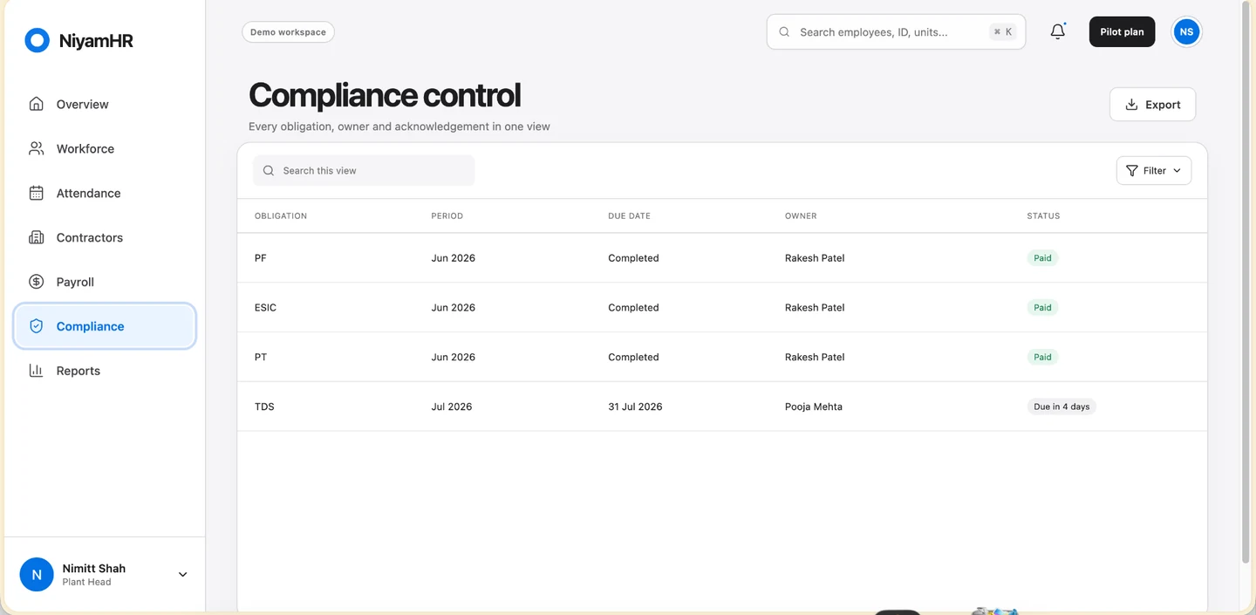Open the Payroll section
Viewport: 1256px width, 615px height.
[105, 282]
